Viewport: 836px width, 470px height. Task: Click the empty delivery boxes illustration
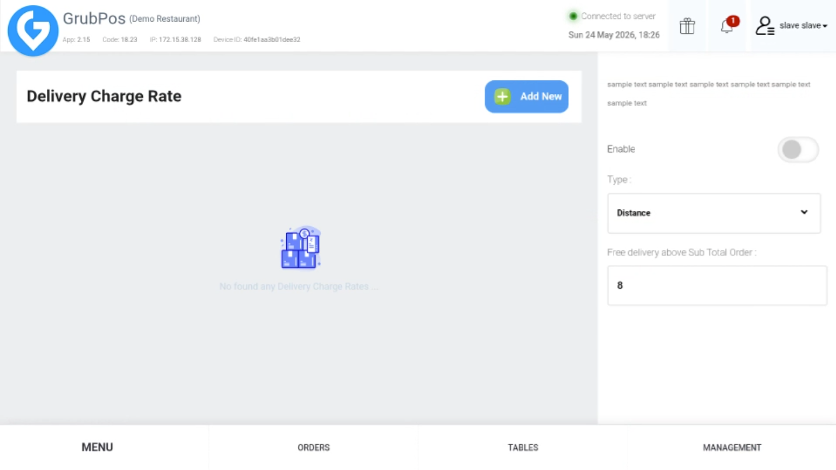tap(301, 247)
